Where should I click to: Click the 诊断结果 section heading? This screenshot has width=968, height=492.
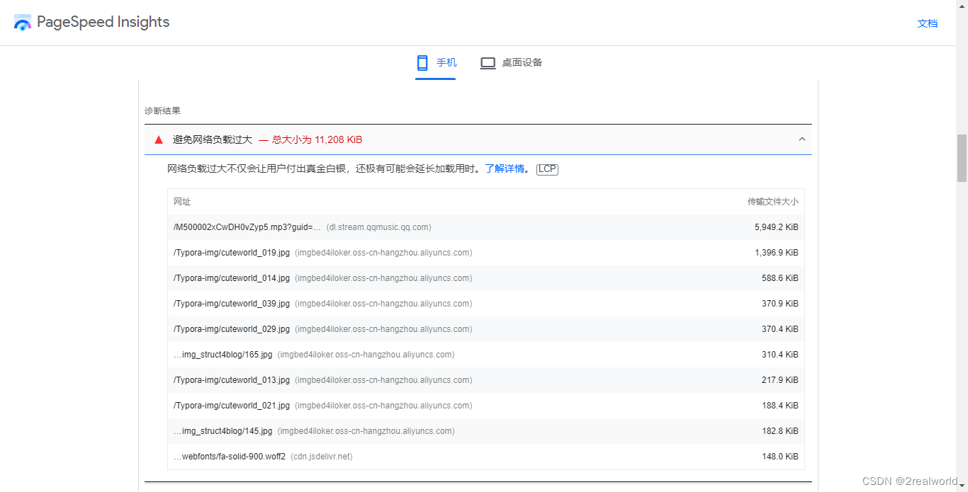pyautogui.click(x=162, y=111)
